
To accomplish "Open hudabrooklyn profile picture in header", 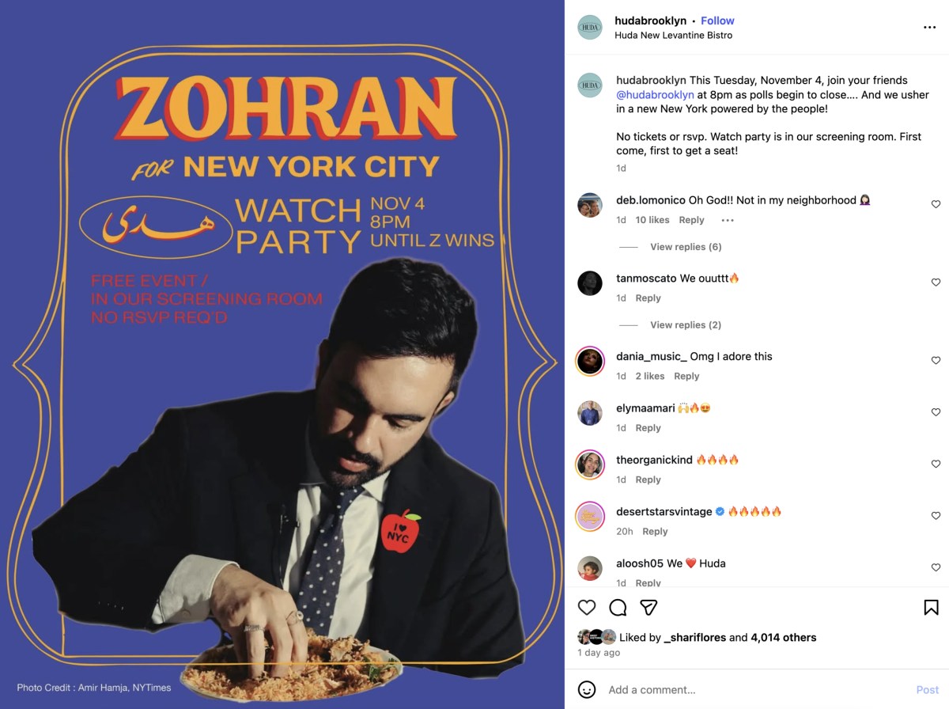I will click(590, 28).
